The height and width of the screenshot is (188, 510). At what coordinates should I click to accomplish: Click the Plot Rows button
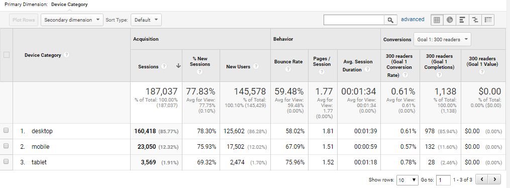click(24, 20)
